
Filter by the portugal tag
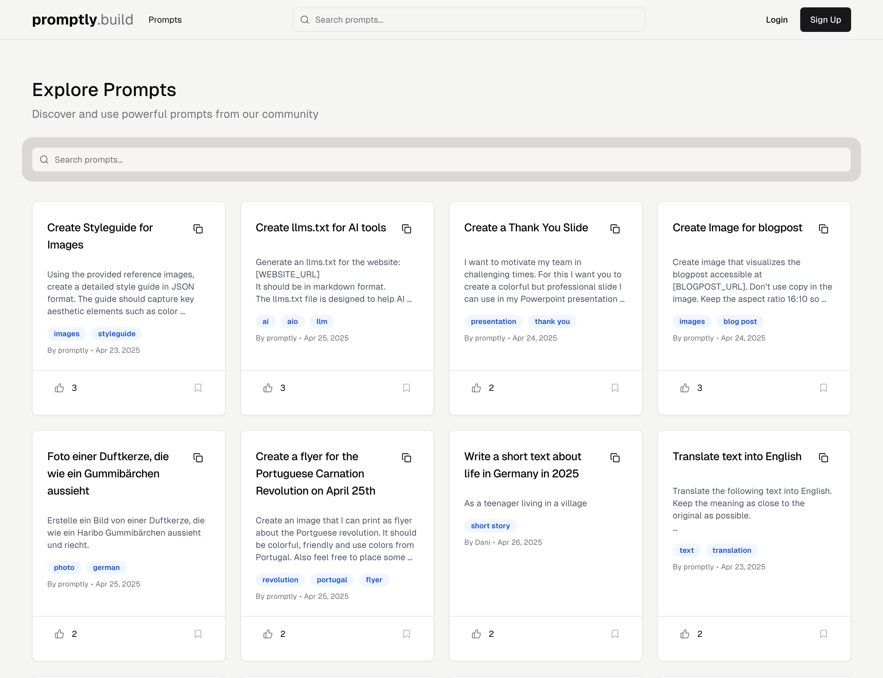click(332, 580)
